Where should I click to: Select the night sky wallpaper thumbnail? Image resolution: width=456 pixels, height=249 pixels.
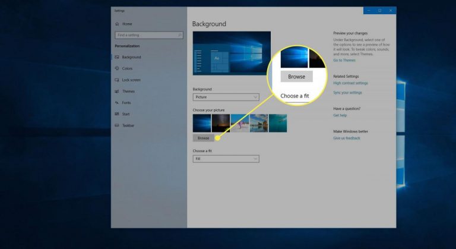tap(221, 123)
